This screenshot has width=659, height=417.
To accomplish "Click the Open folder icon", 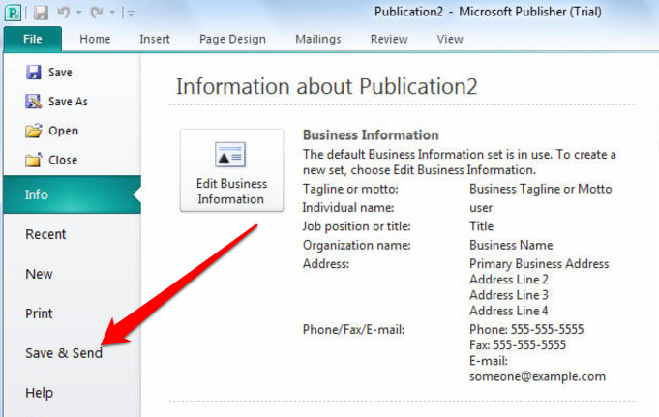I will tap(34, 131).
